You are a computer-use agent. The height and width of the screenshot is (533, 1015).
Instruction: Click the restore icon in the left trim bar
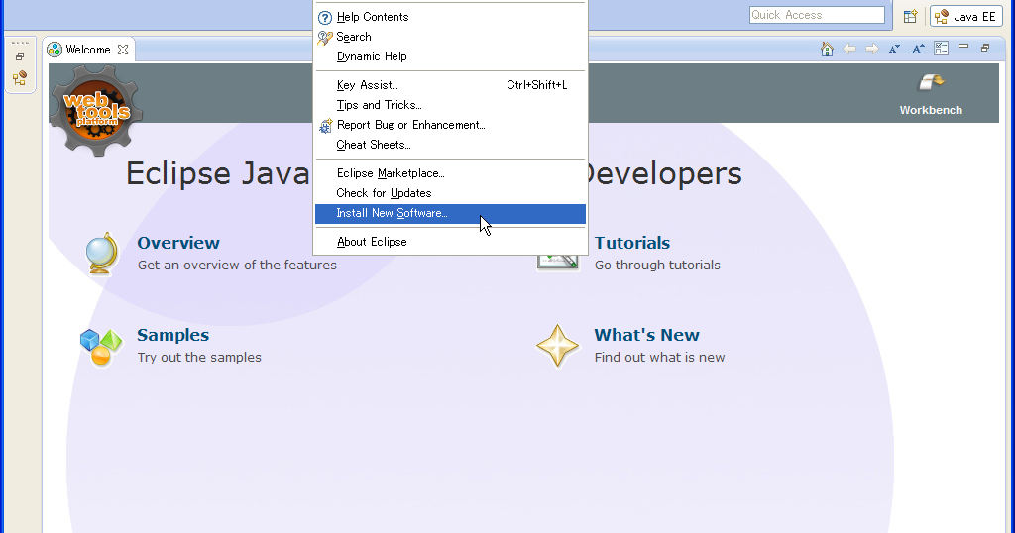coord(20,56)
